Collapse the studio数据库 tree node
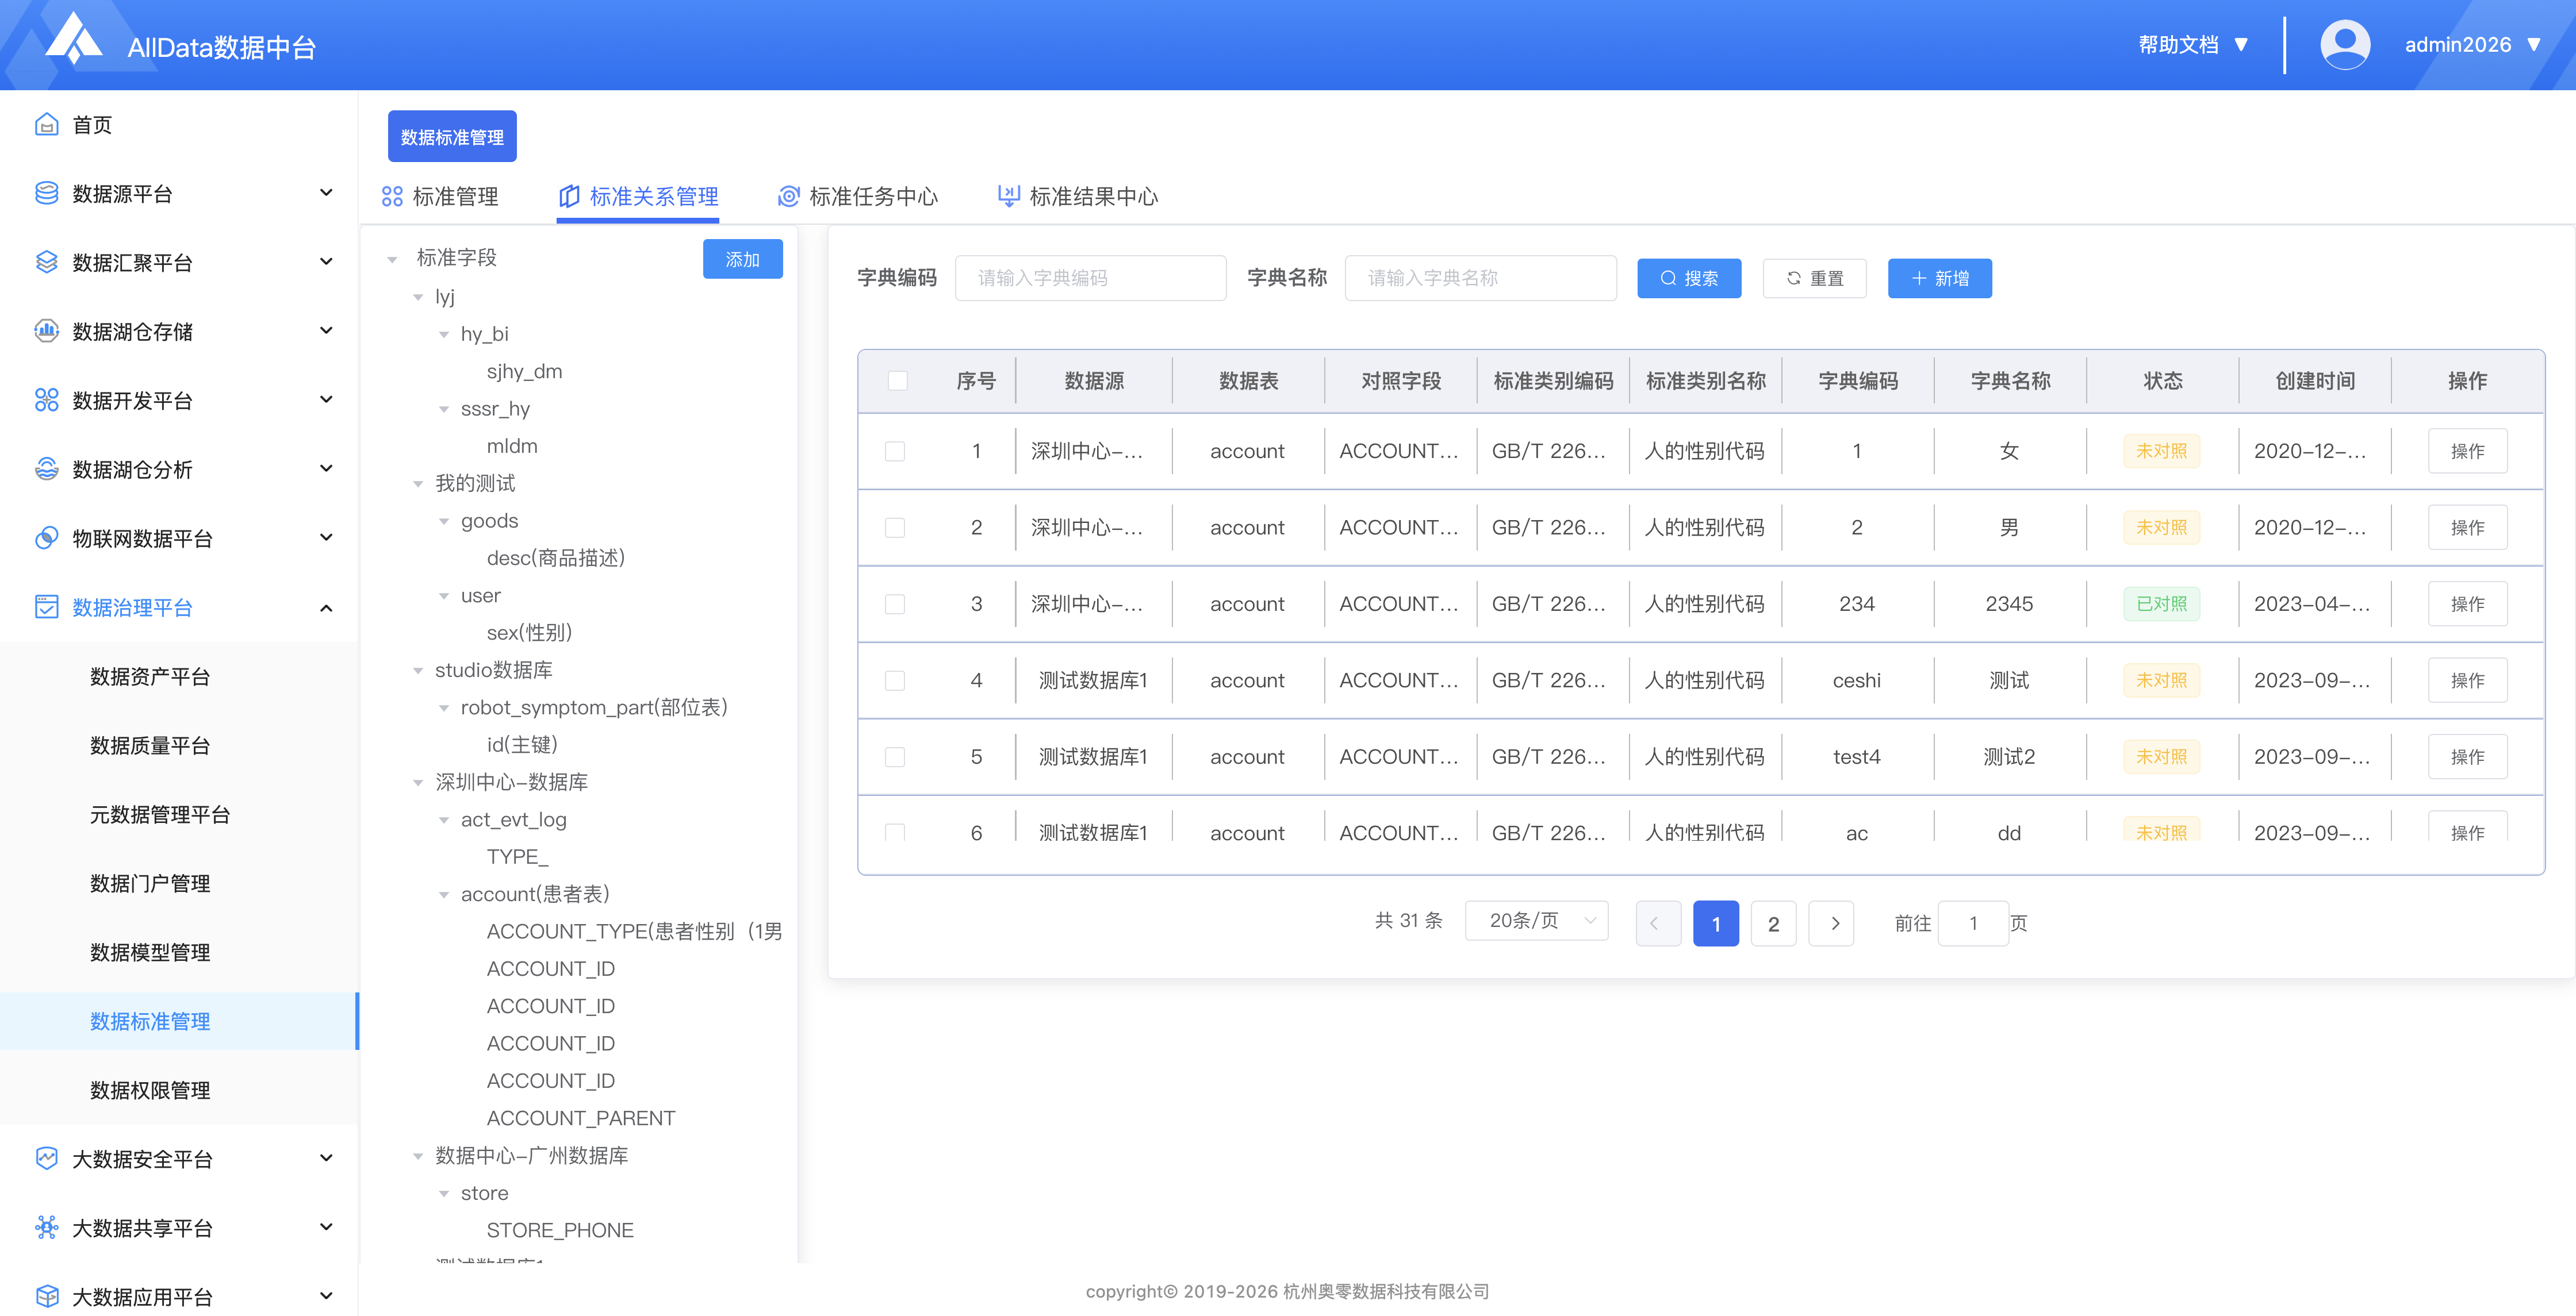Viewport: 2576px width, 1316px height. point(419,671)
